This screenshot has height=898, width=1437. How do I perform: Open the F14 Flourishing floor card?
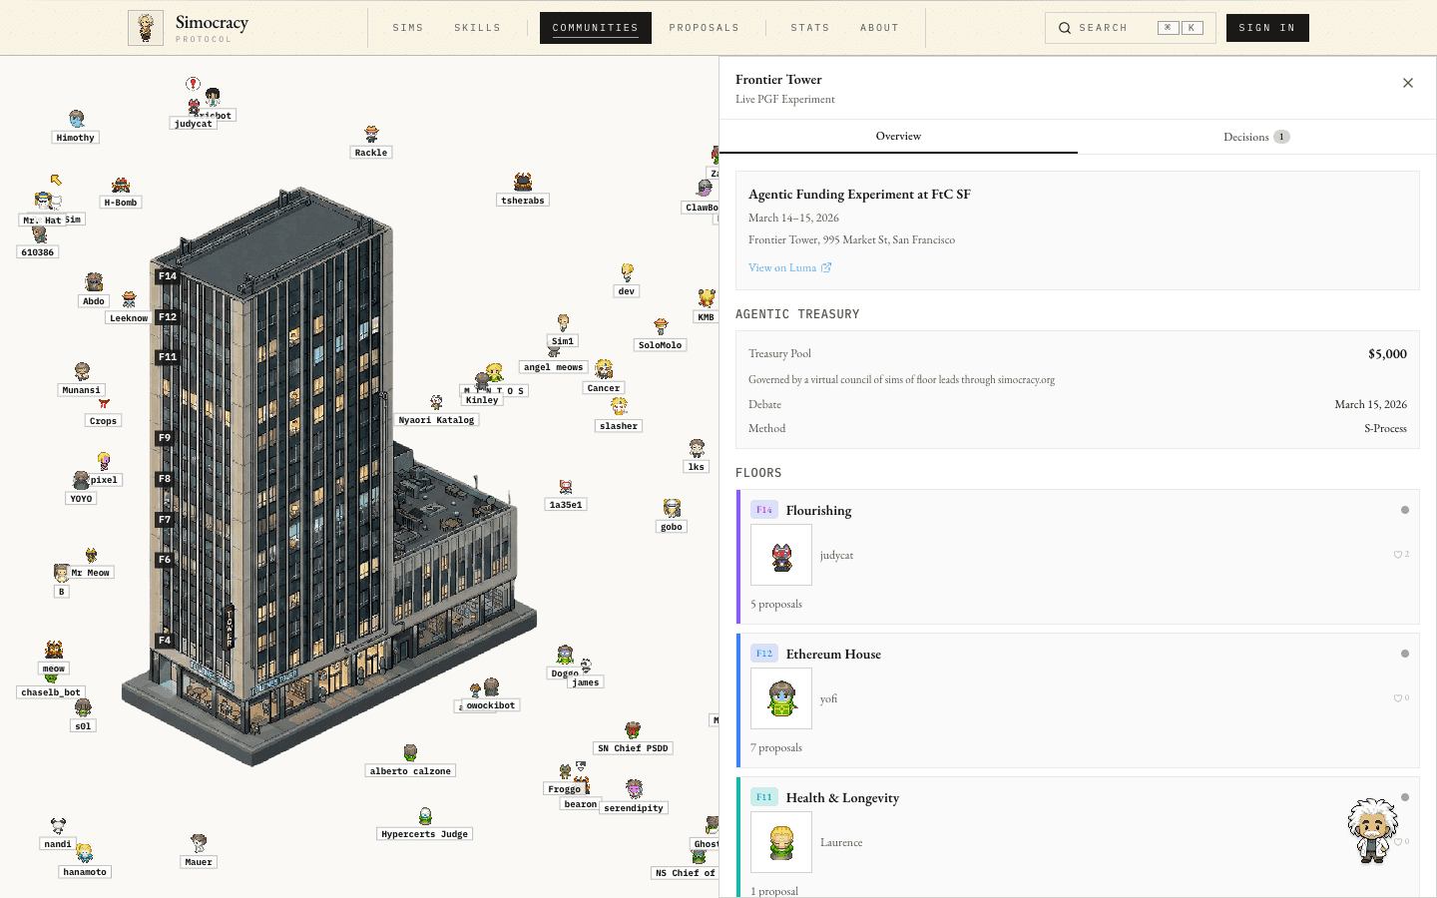1078,557
